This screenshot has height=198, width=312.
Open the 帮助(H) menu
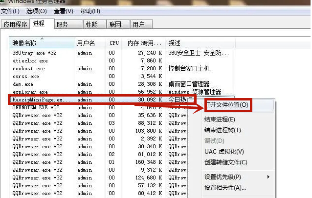(90, 11)
